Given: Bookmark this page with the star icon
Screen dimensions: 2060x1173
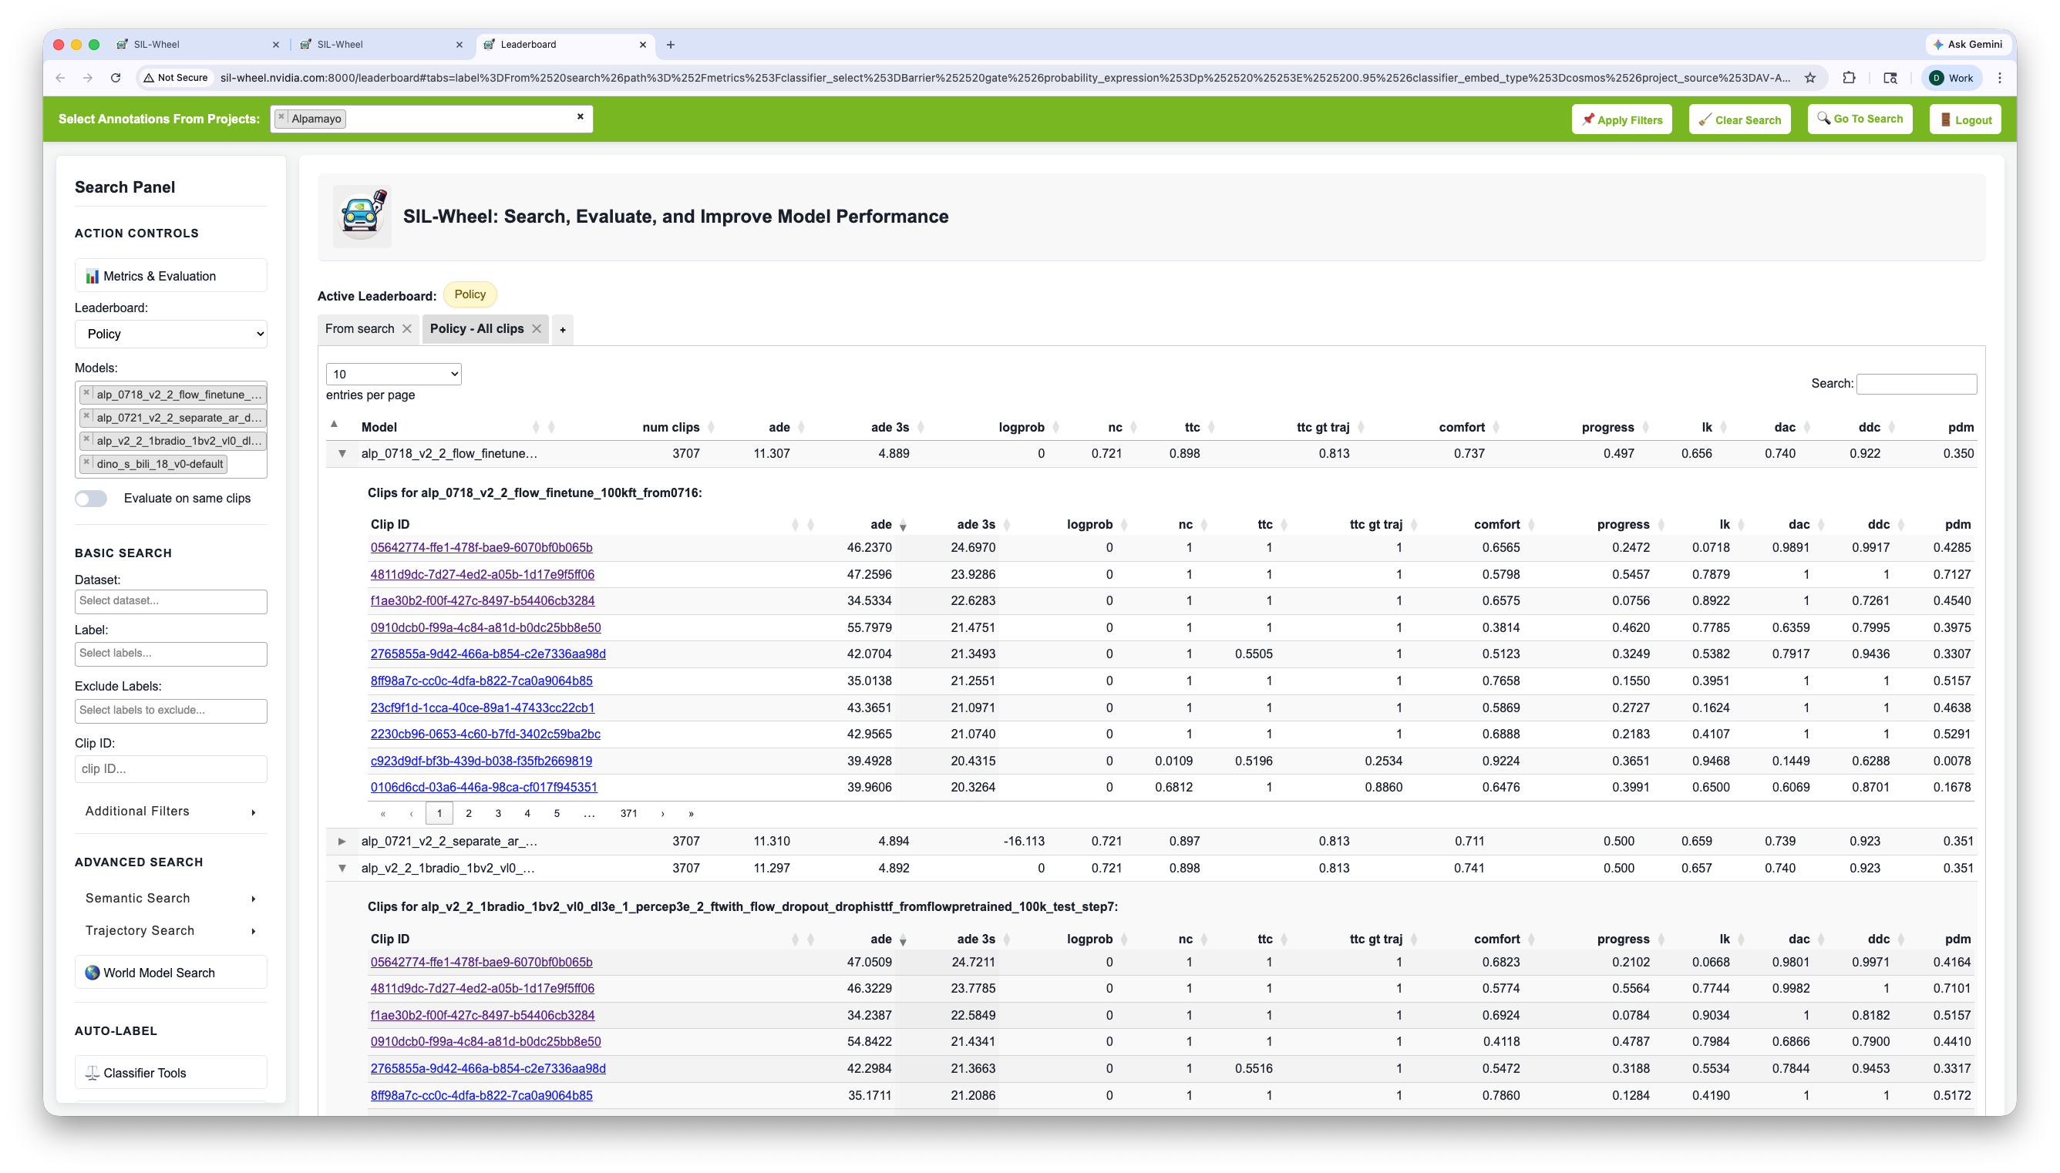Looking at the screenshot, I should (1810, 78).
